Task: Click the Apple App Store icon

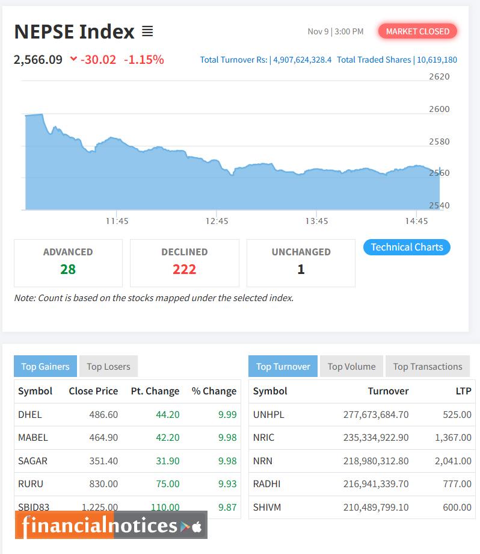Action: click(x=197, y=526)
